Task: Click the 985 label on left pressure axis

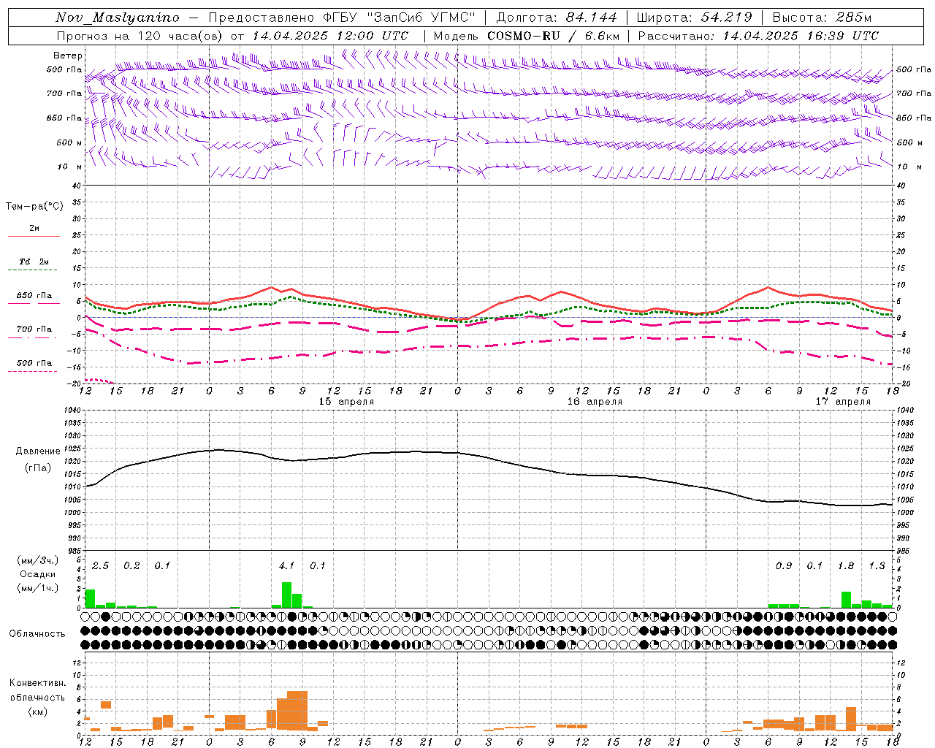Action: click(x=75, y=551)
